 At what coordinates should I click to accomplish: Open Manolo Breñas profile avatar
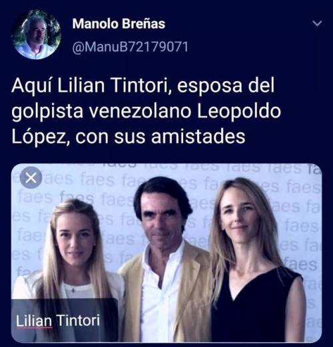coord(37,35)
